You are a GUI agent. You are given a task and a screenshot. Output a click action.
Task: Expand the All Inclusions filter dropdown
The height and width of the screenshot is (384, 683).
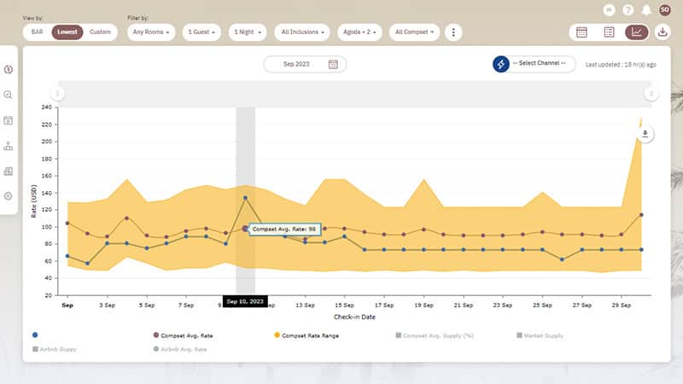pos(303,32)
